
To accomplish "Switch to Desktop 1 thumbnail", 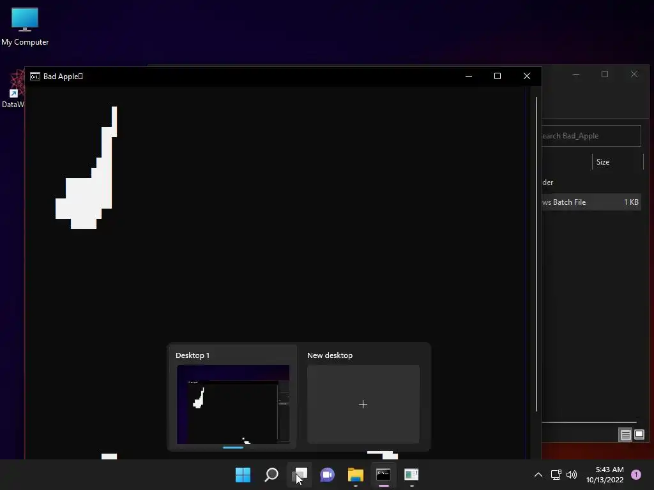I will 232,404.
